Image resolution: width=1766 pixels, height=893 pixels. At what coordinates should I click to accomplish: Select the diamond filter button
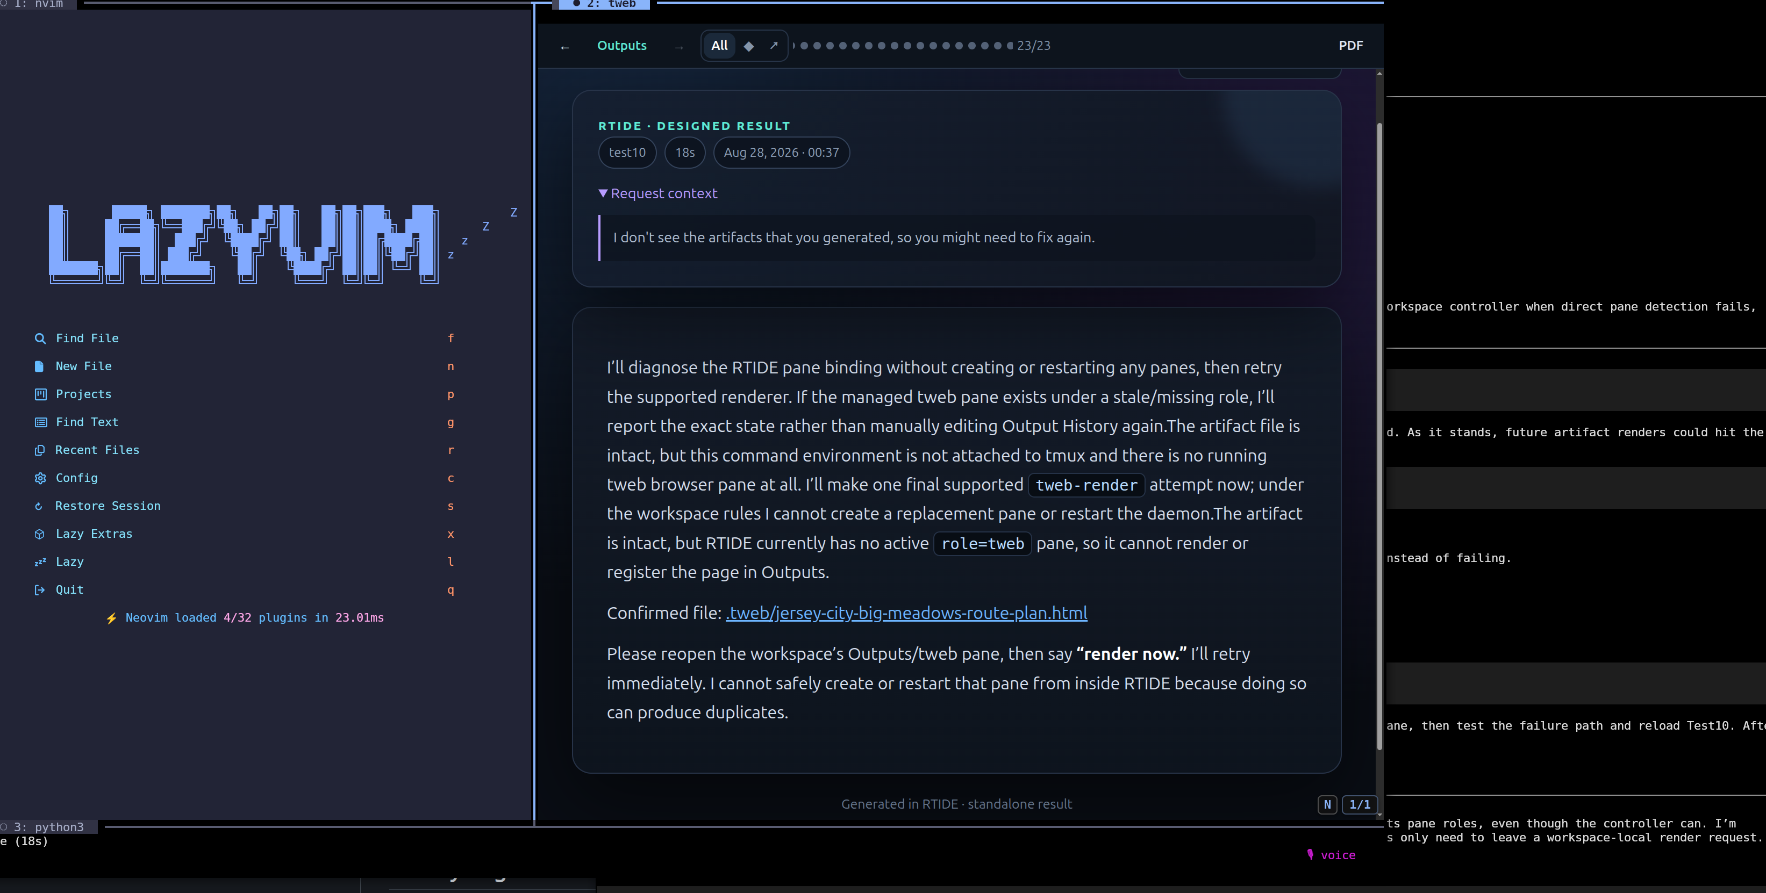tap(749, 46)
